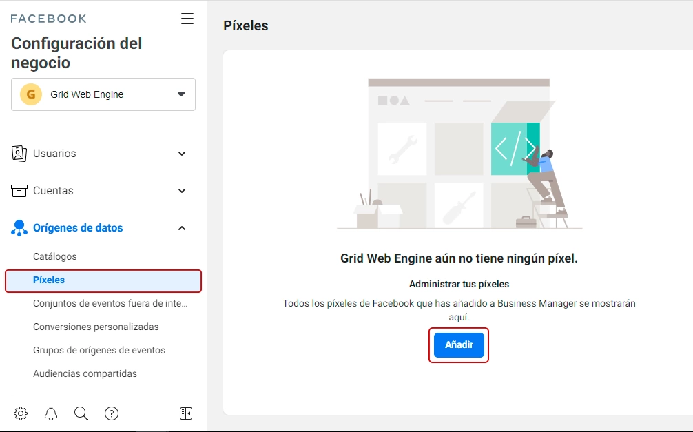Screen dimensions: 693x432
Task: Open settings with the gear icon
Action: pyautogui.click(x=21, y=413)
